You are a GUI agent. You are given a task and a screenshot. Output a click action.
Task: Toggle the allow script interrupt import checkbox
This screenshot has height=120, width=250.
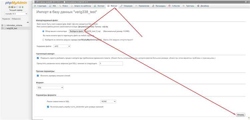tap(38, 58)
